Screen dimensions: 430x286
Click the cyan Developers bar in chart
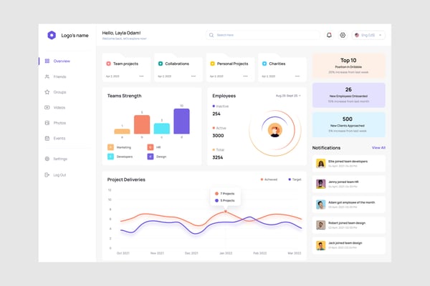[162, 129]
